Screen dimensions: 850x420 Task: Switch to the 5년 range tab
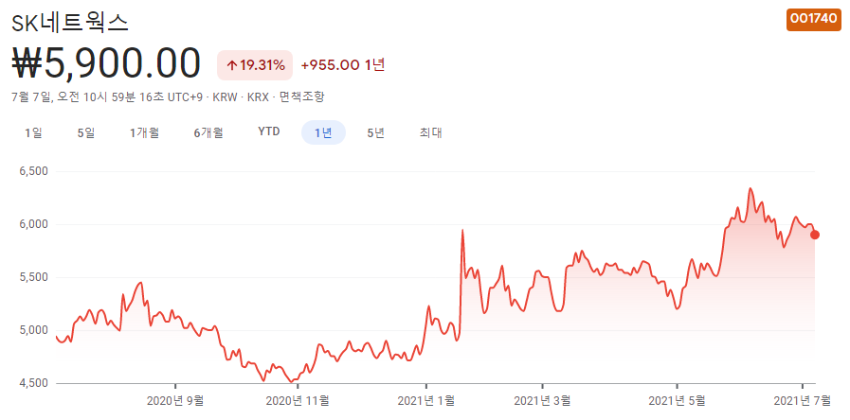(375, 132)
